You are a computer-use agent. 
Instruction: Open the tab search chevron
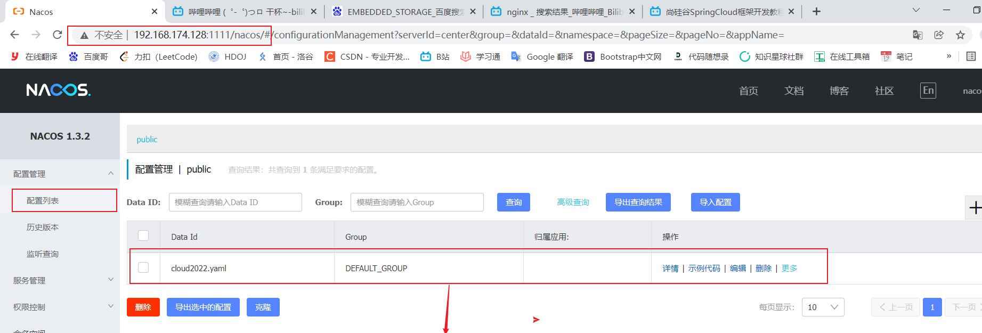916,10
